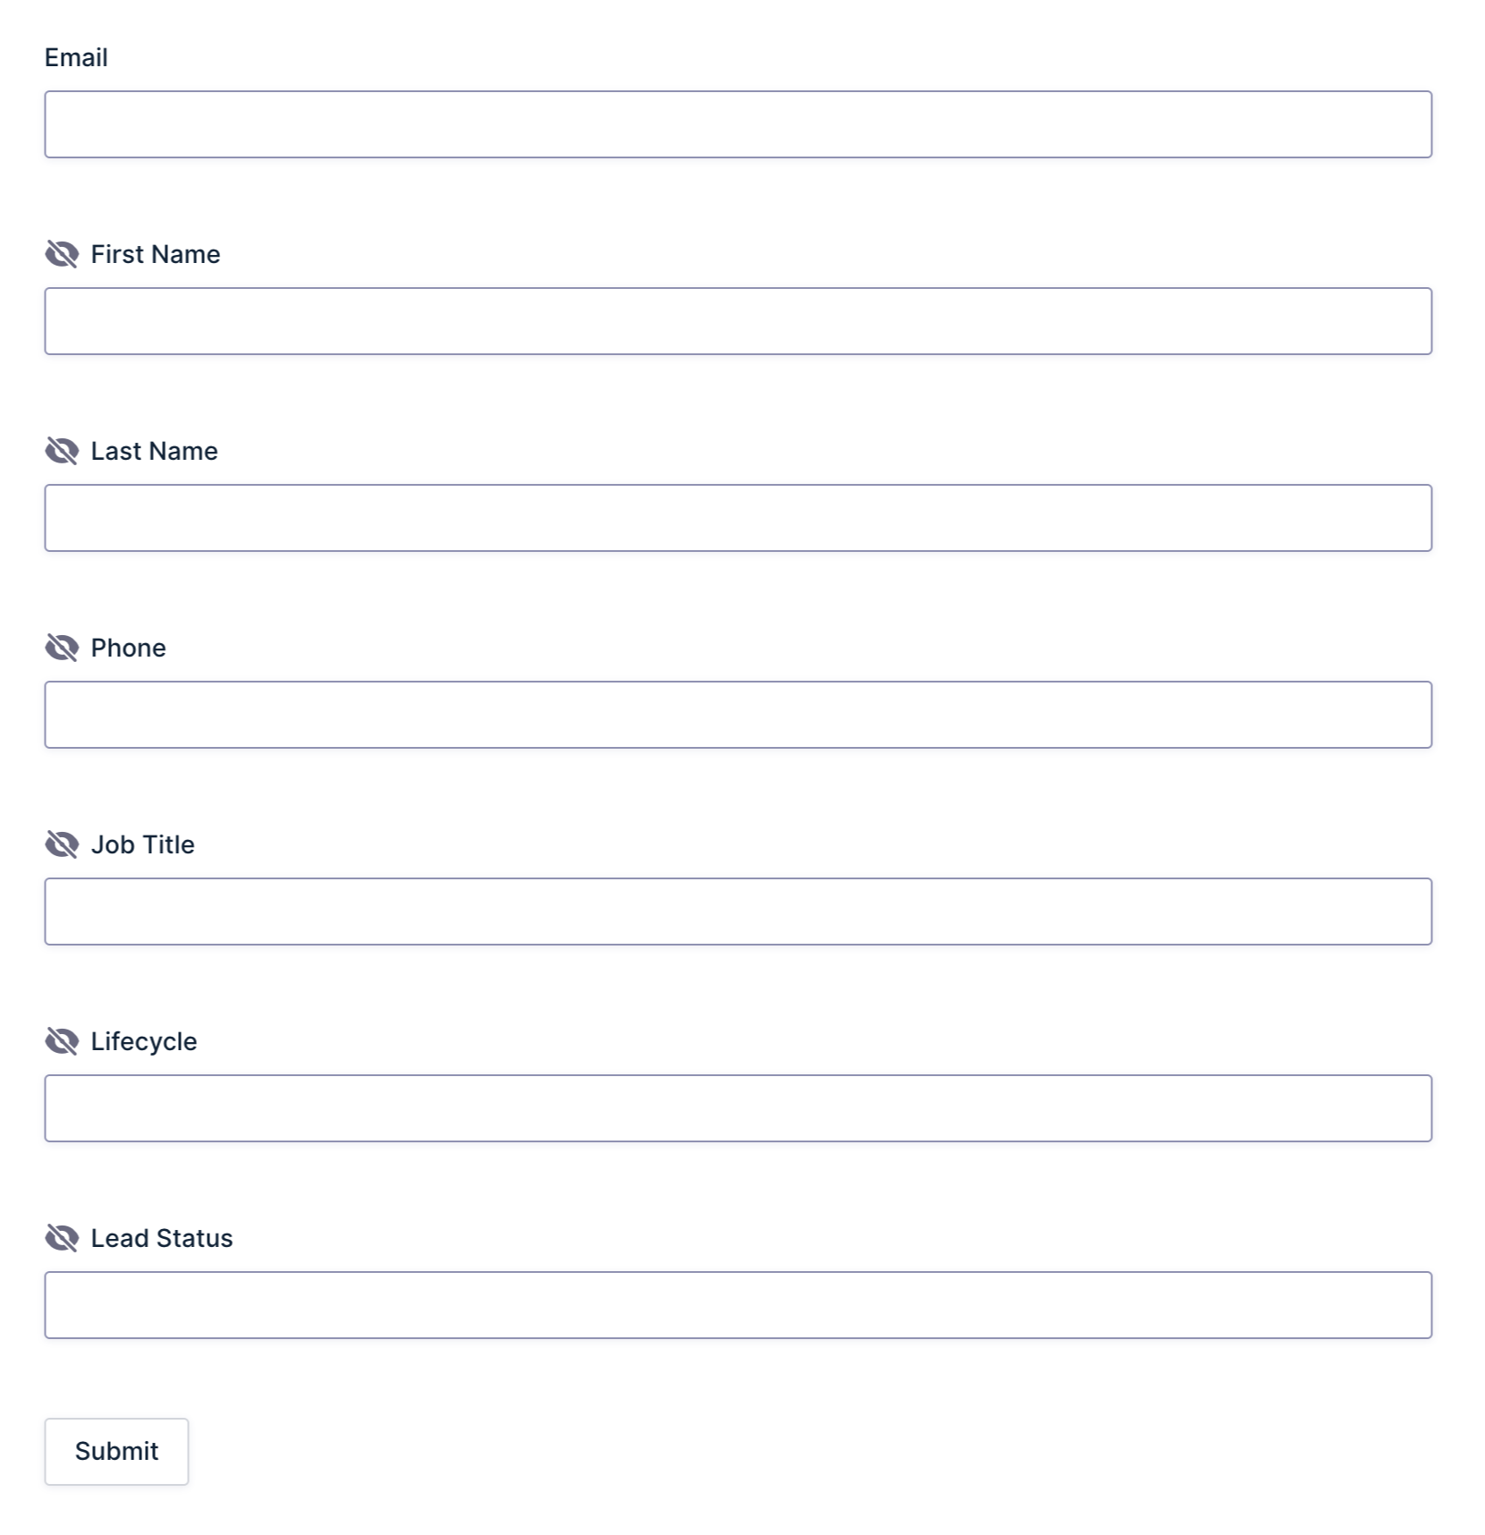This screenshot has height=1535, width=1485.
Task: Click the Last Name label text
Action: click(154, 451)
